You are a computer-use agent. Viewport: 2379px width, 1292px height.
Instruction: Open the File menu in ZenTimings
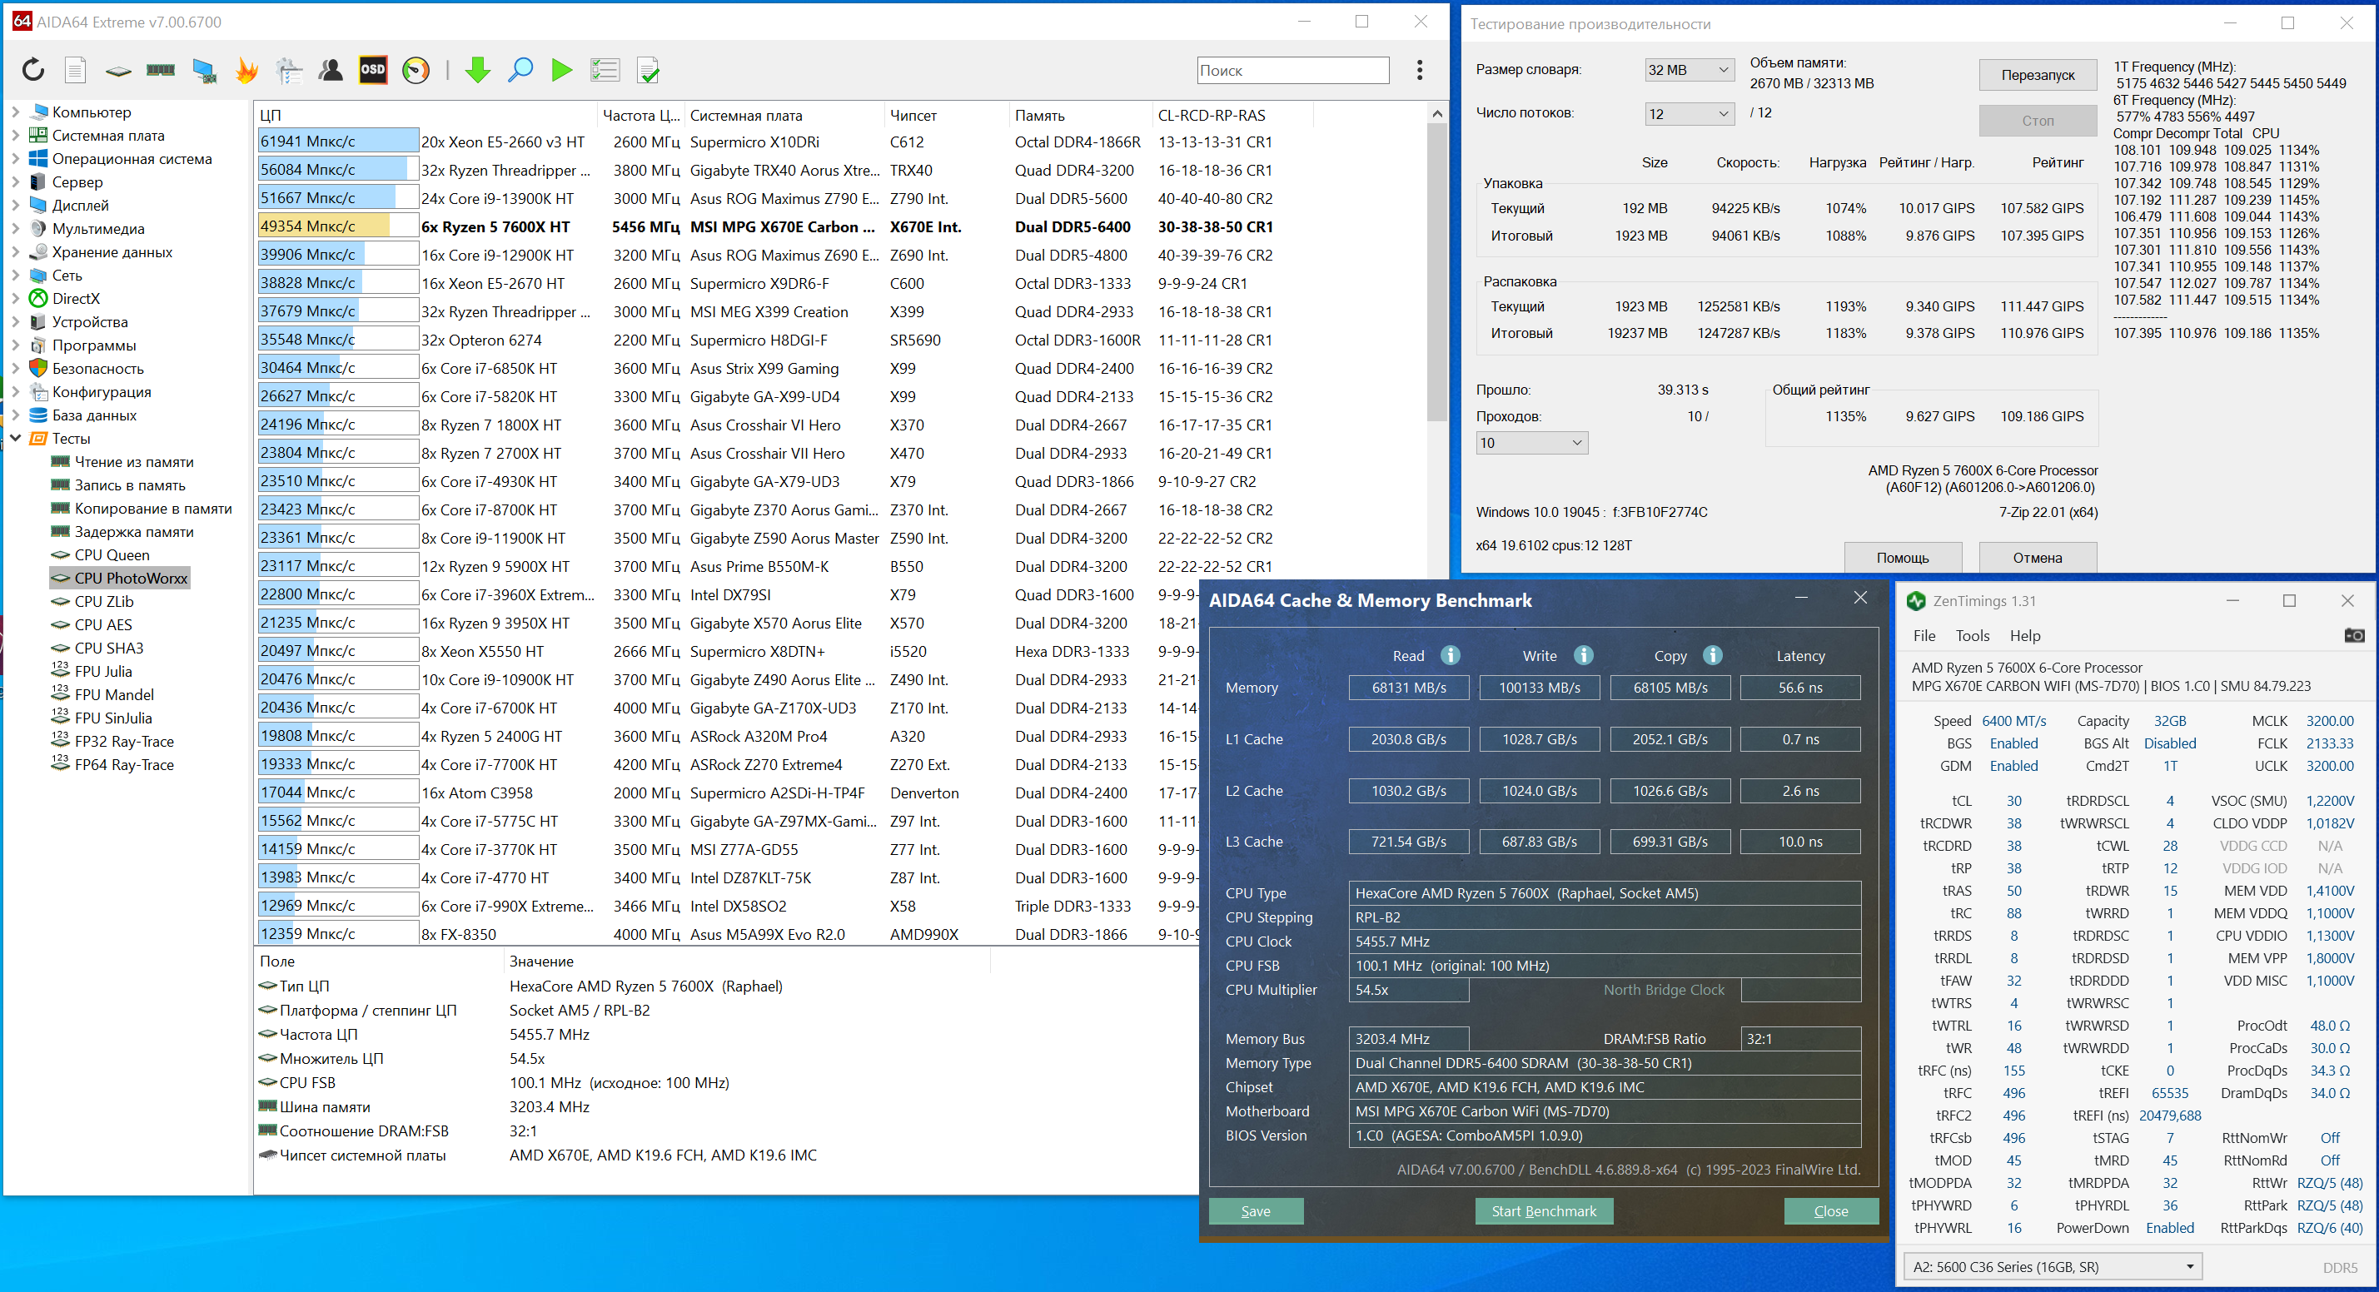click(1924, 635)
